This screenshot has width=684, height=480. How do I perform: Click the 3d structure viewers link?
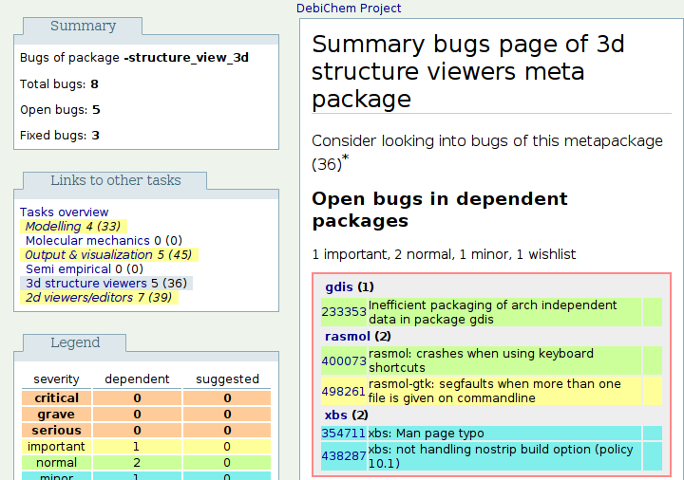tap(85, 283)
